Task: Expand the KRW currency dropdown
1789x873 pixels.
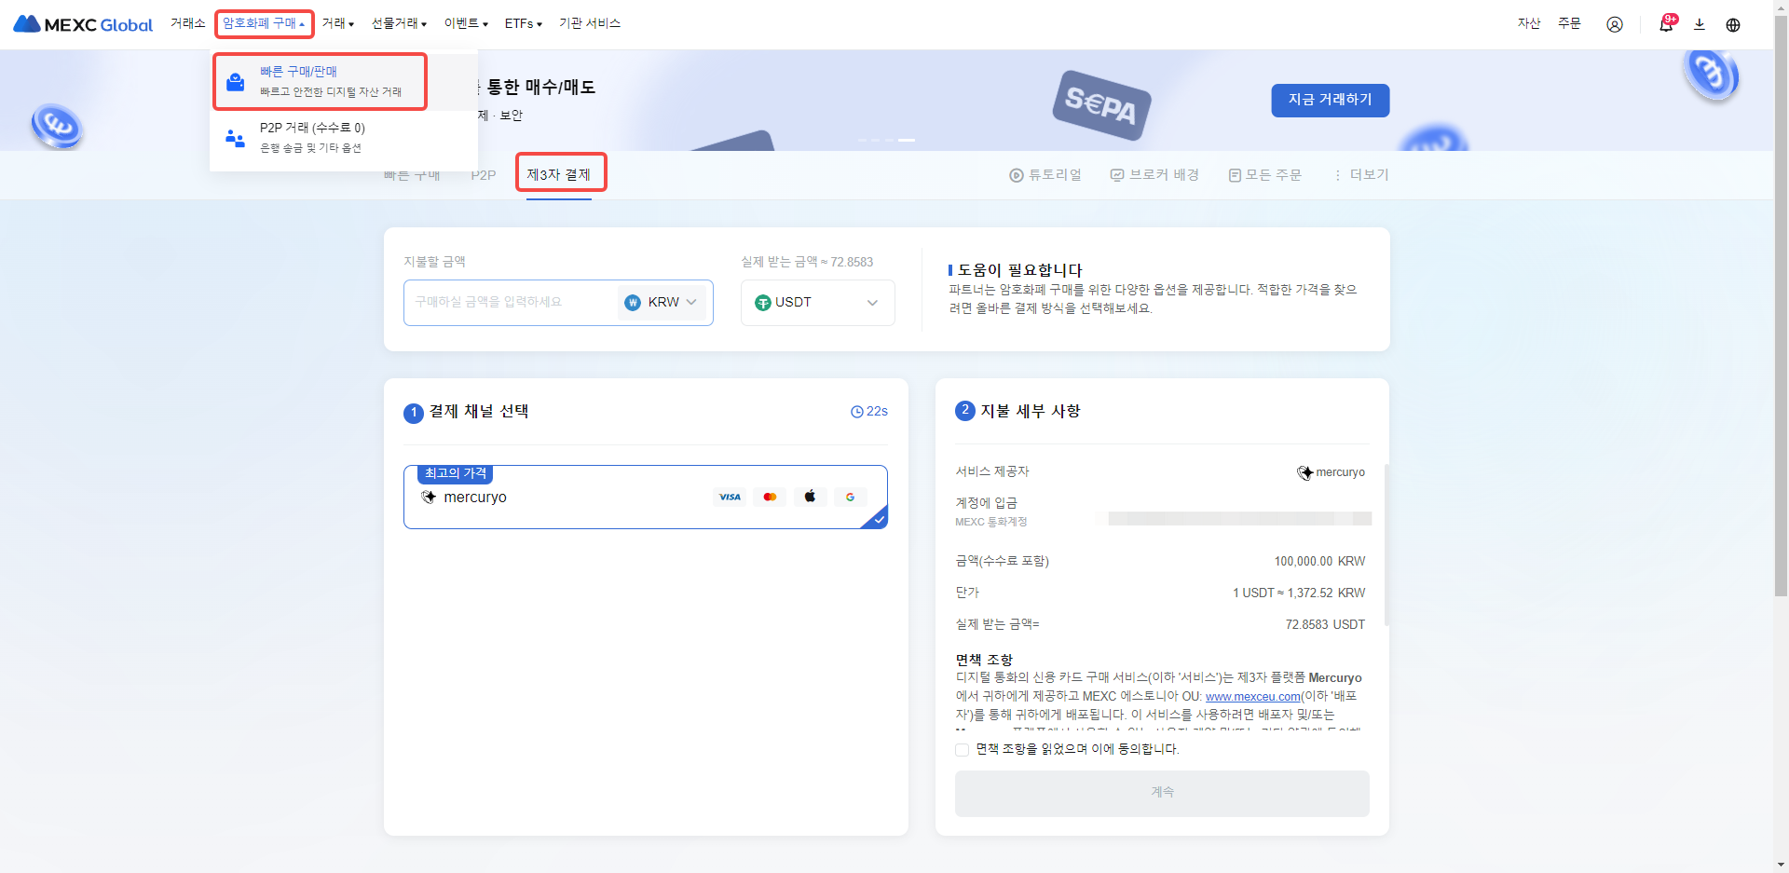Action: (662, 303)
